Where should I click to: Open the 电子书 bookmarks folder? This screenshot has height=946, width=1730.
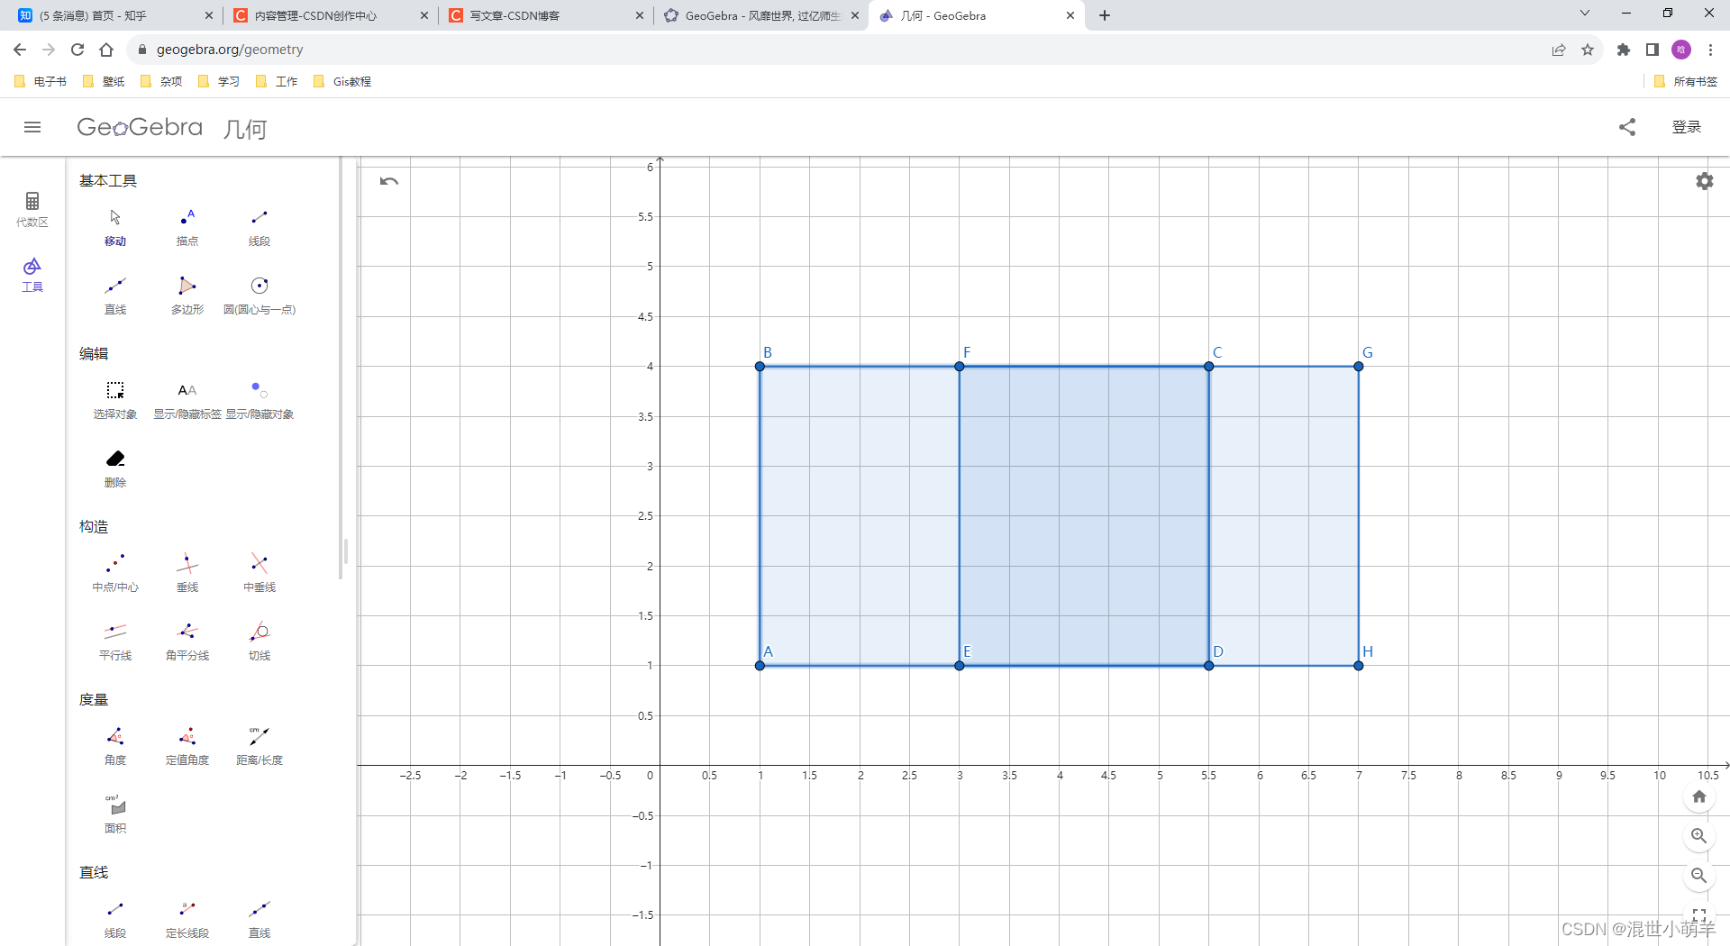coord(41,81)
